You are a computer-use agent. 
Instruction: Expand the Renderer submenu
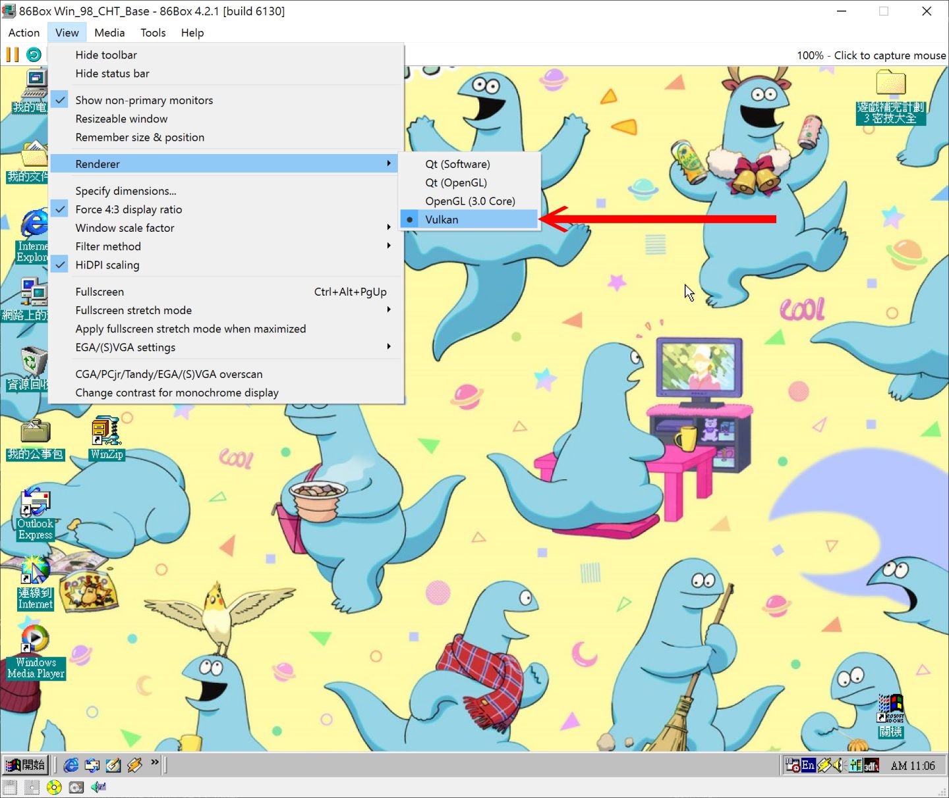pyautogui.click(x=225, y=164)
